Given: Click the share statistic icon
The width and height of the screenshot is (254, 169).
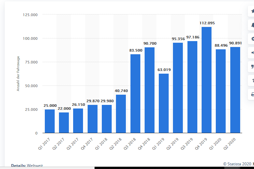Looking at the screenshot, I should (252, 53).
